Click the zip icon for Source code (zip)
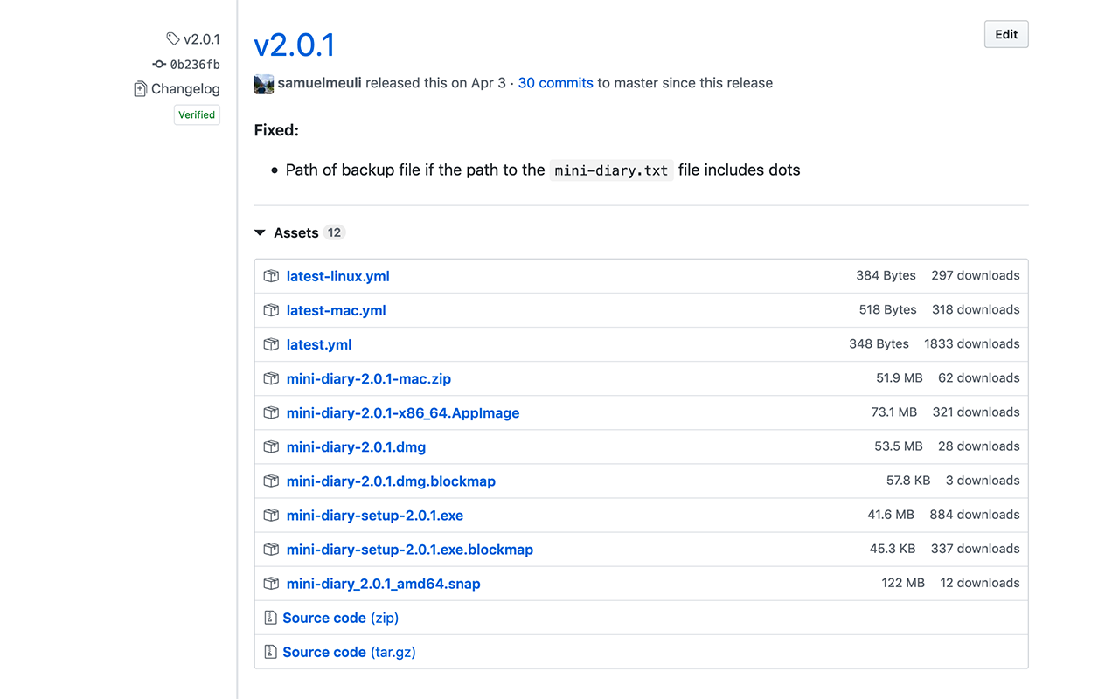Viewport: 1119px width, 699px height. pos(270,618)
